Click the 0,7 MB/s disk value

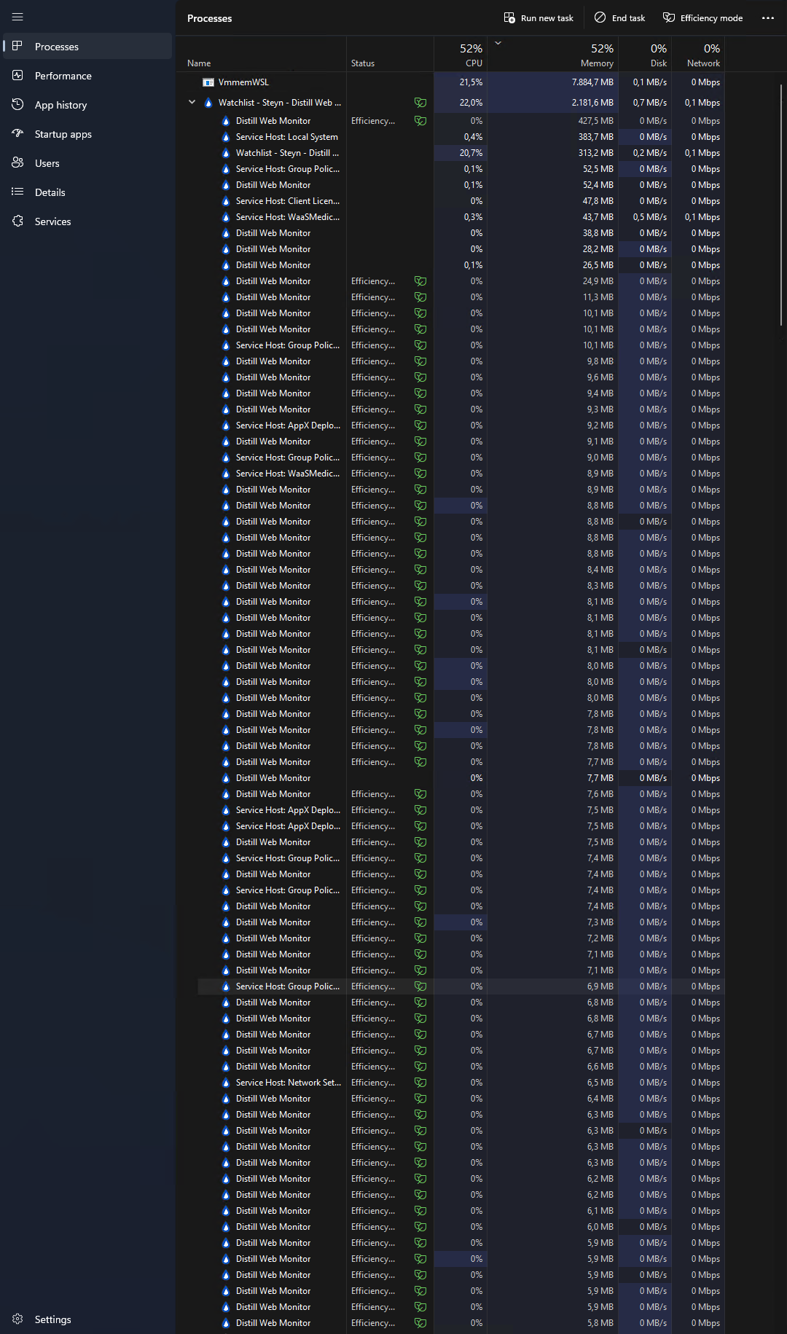650,103
